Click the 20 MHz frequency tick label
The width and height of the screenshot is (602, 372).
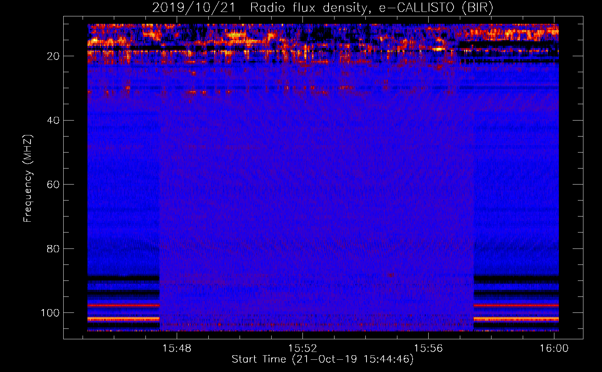(x=53, y=56)
